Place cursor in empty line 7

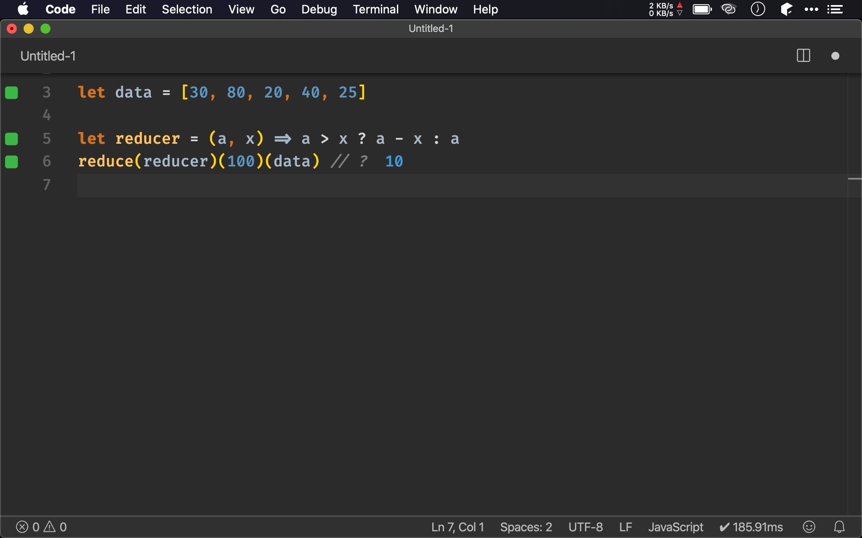pos(462,185)
